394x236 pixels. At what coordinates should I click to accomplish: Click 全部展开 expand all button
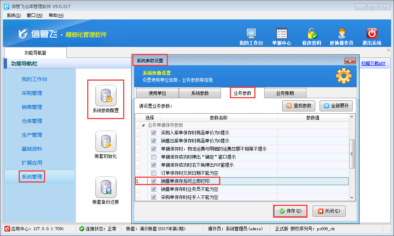coord(336,106)
